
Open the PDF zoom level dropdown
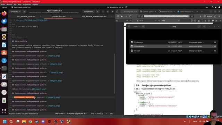[170, 20]
